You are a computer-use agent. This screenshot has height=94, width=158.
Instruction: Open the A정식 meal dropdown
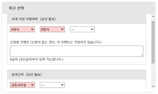22,29
